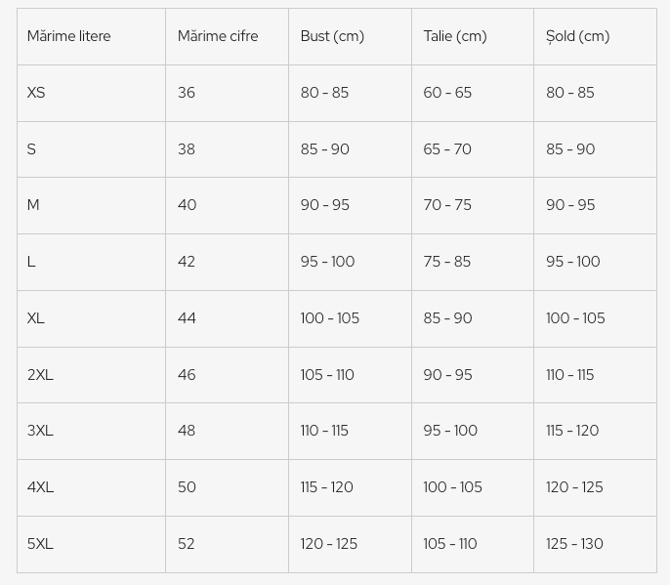Click the XS size cell
Screen dimensions: 670x585
coord(36,93)
